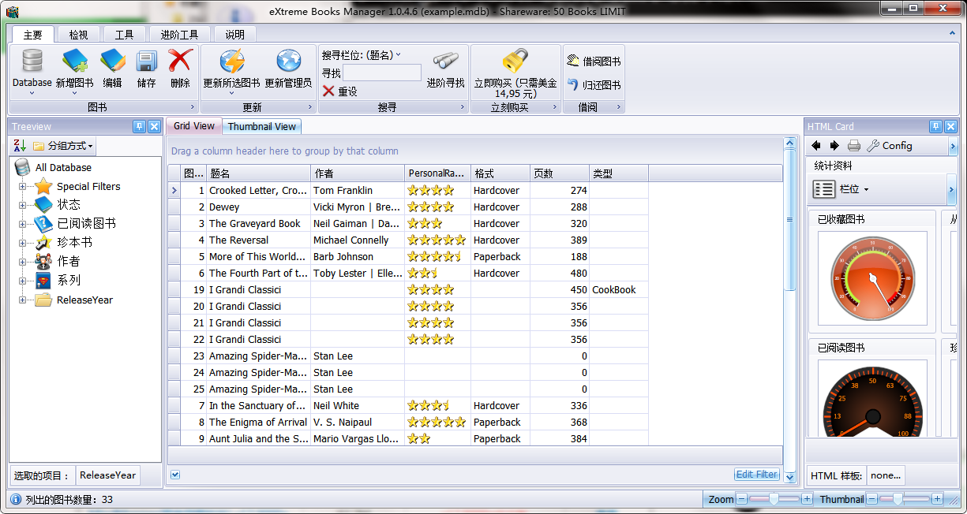Click the 重设 reset search button
967x514 pixels.
click(340, 91)
